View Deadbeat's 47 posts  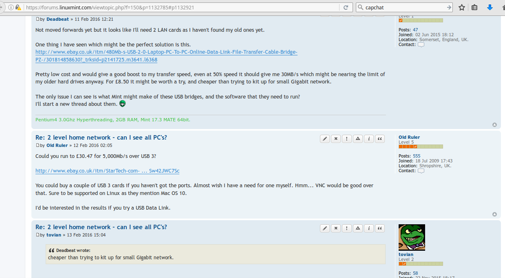[415, 30]
